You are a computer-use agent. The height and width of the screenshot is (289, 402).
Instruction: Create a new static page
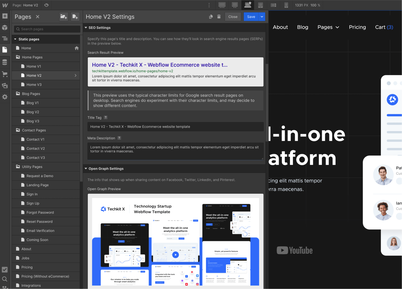[75, 17]
